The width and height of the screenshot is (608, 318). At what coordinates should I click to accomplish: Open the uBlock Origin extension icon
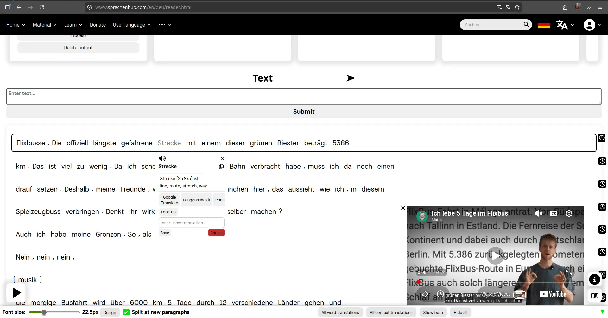pyautogui.click(x=577, y=7)
